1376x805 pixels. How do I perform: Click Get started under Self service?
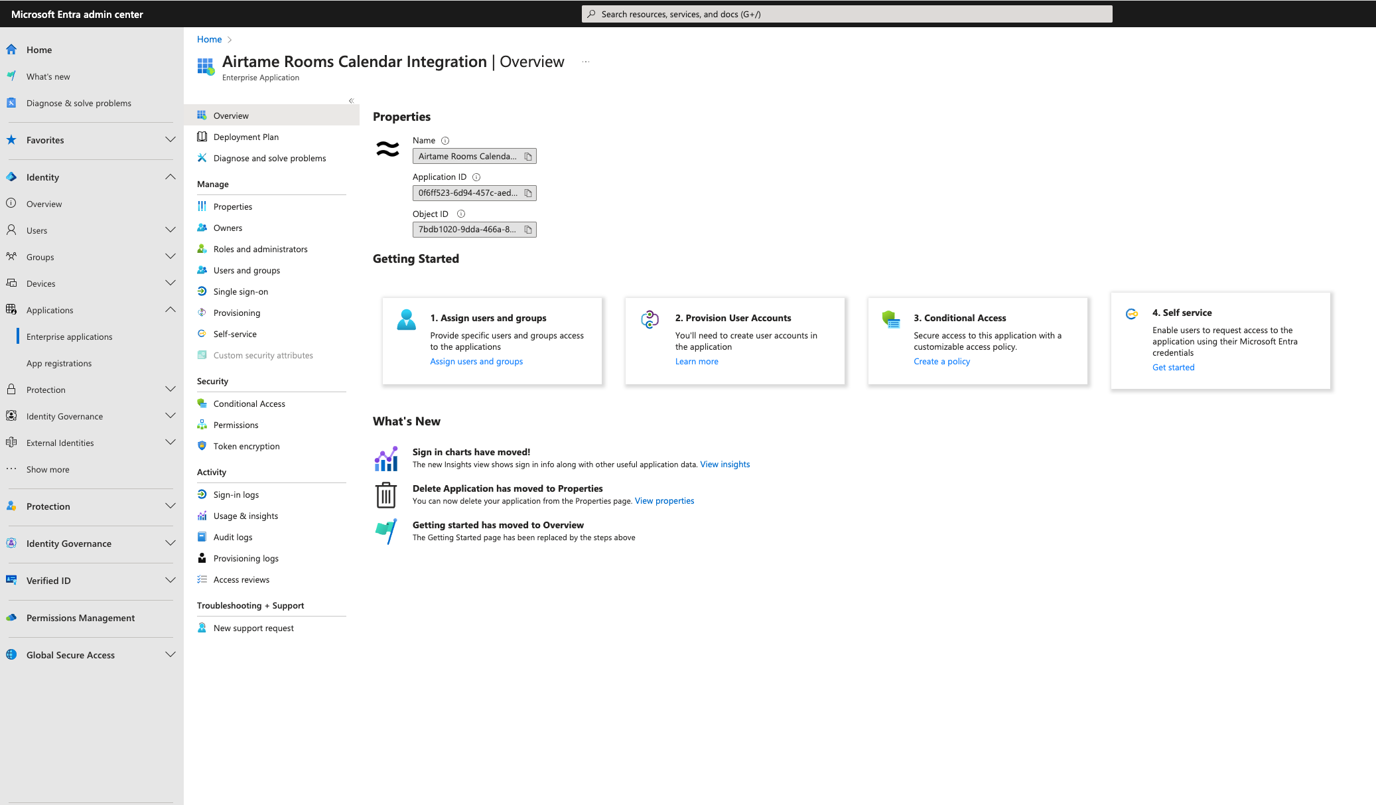tap(1173, 368)
